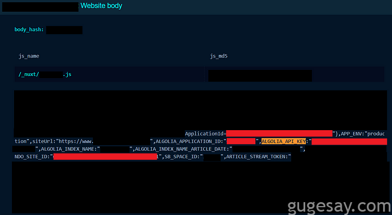Click the gugesay.com watermark
Viewport: 392px width, 215px height.
339,207
